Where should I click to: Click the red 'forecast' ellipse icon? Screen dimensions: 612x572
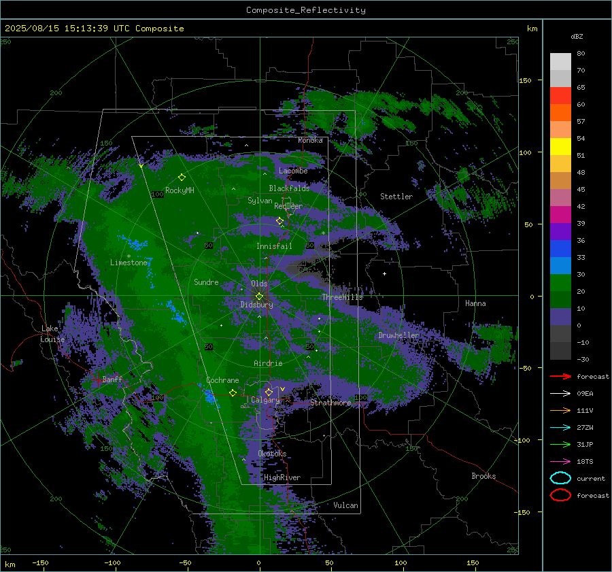pyautogui.click(x=560, y=495)
